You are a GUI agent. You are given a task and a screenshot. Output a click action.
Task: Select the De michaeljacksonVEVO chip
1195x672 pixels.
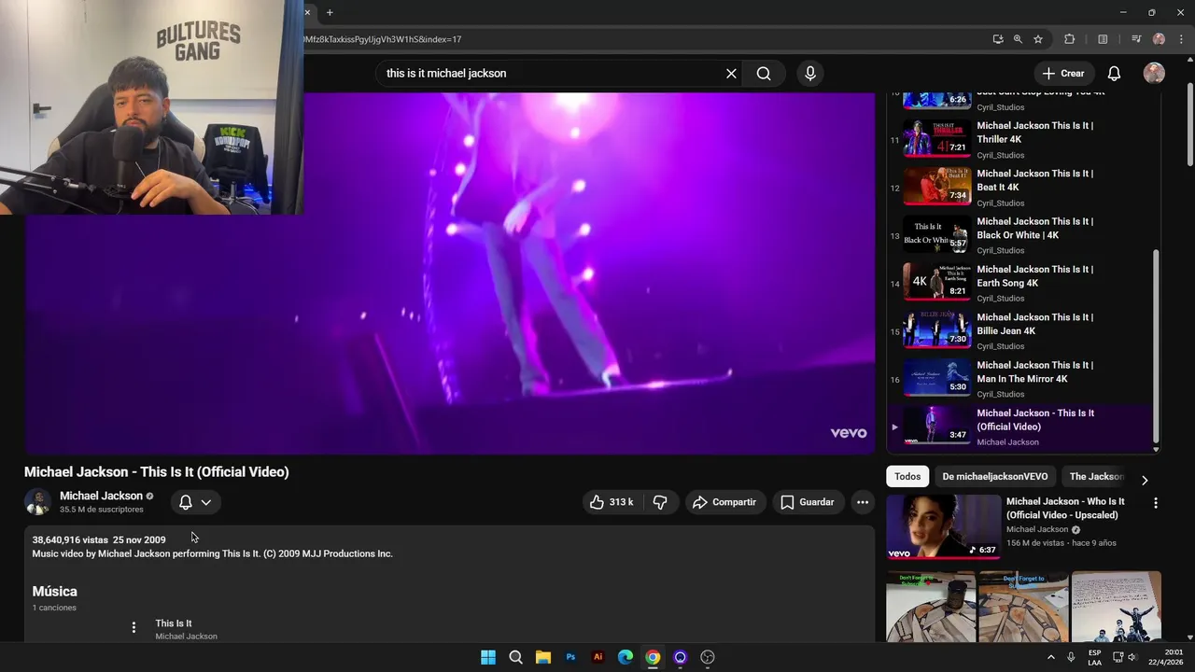click(994, 477)
